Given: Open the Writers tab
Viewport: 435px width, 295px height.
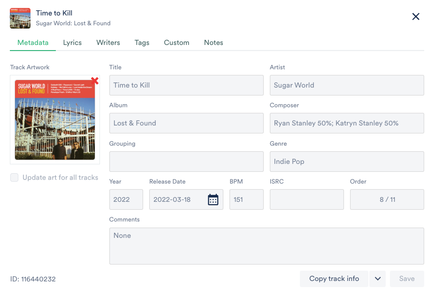Looking at the screenshot, I should coord(108,43).
